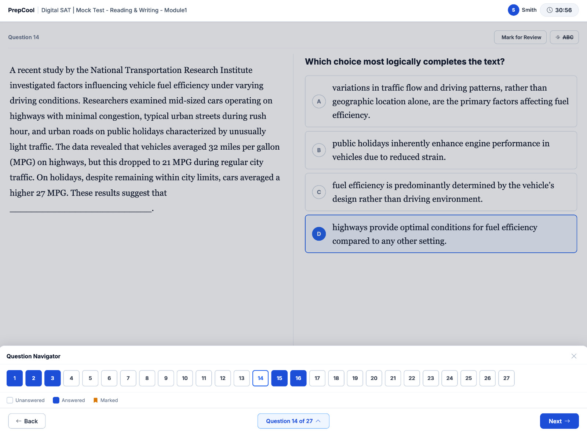Click the Mark for Review button
This screenshot has height=431, width=587.
[x=520, y=37]
